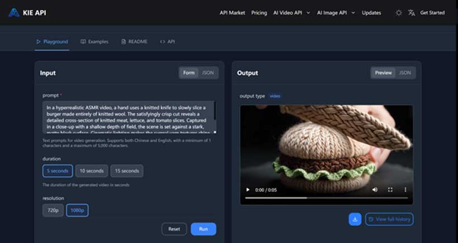The width and height of the screenshot is (458, 243).
Task: Set resolution to 720p
Action: pyautogui.click(x=53, y=210)
